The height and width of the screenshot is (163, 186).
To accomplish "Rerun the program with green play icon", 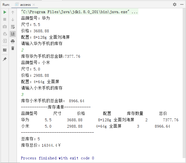I will tap(5, 12).
